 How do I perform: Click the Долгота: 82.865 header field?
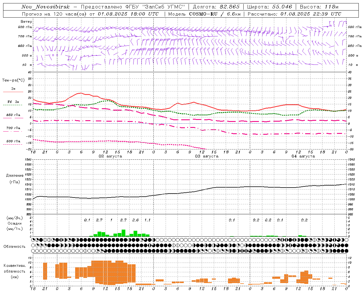(x=216, y=7)
